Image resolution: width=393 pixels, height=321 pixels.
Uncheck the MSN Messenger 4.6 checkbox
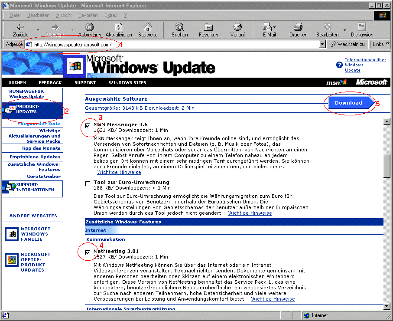point(88,125)
